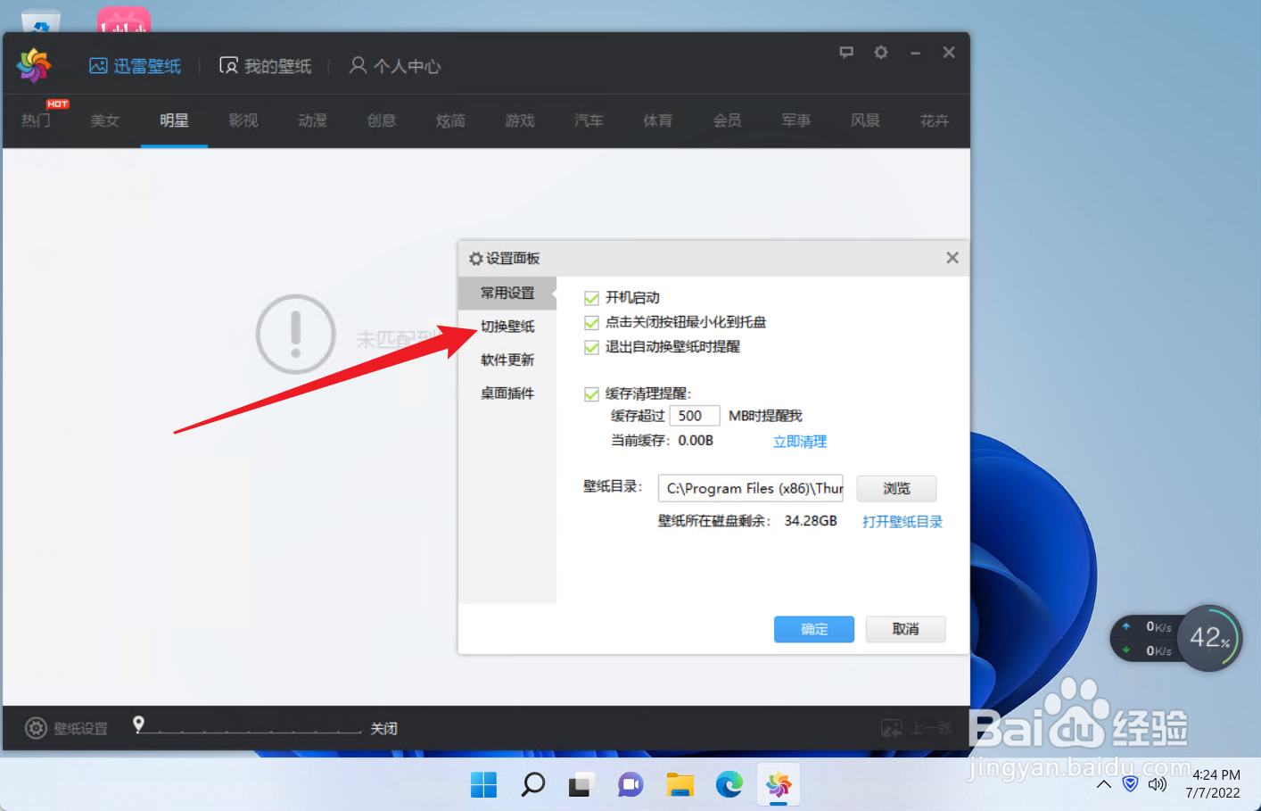Select the 游戏 category

point(520,120)
